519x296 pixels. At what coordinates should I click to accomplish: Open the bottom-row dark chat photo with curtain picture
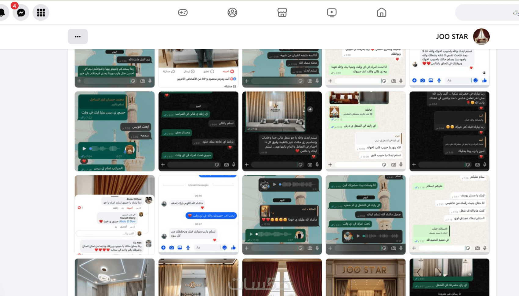[449, 277]
